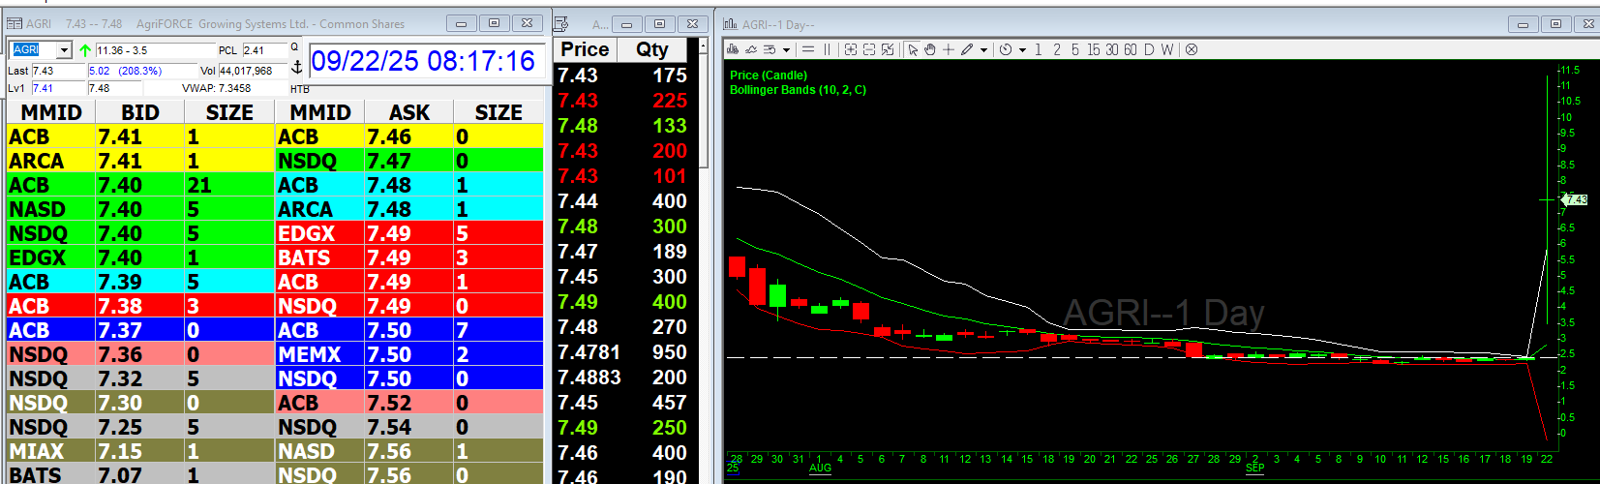Zoom in using the plus-box icon
Screen dimensions: 1600x484
pos(851,49)
